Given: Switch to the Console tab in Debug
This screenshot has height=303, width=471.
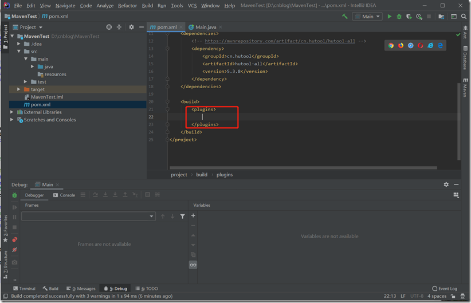Looking at the screenshot, I should click(64, 195).
